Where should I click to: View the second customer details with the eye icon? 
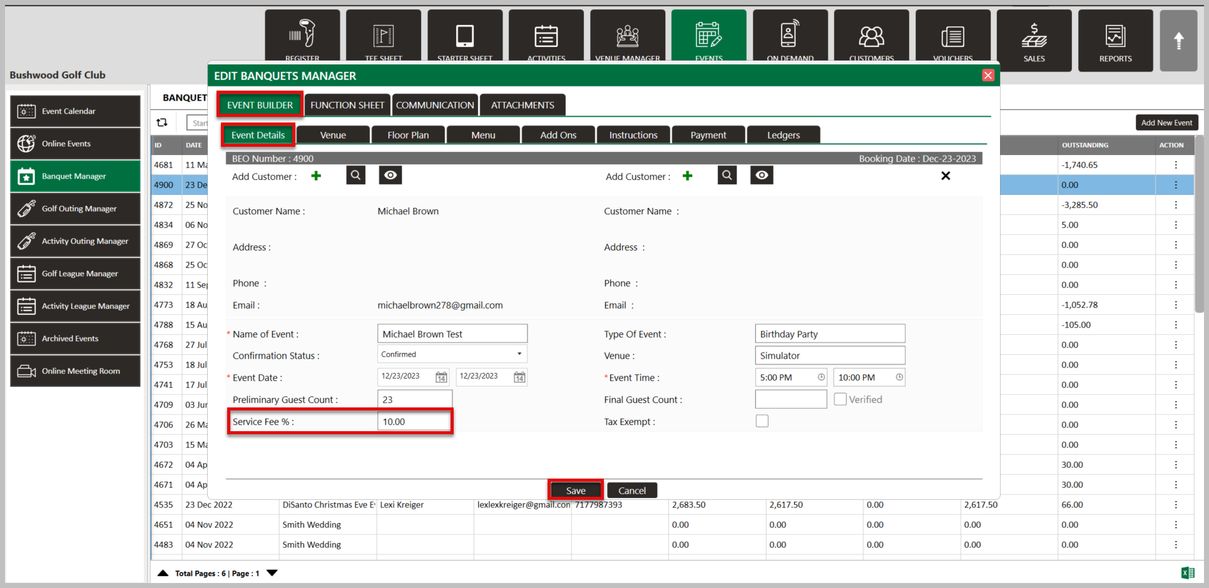point(762,176)
